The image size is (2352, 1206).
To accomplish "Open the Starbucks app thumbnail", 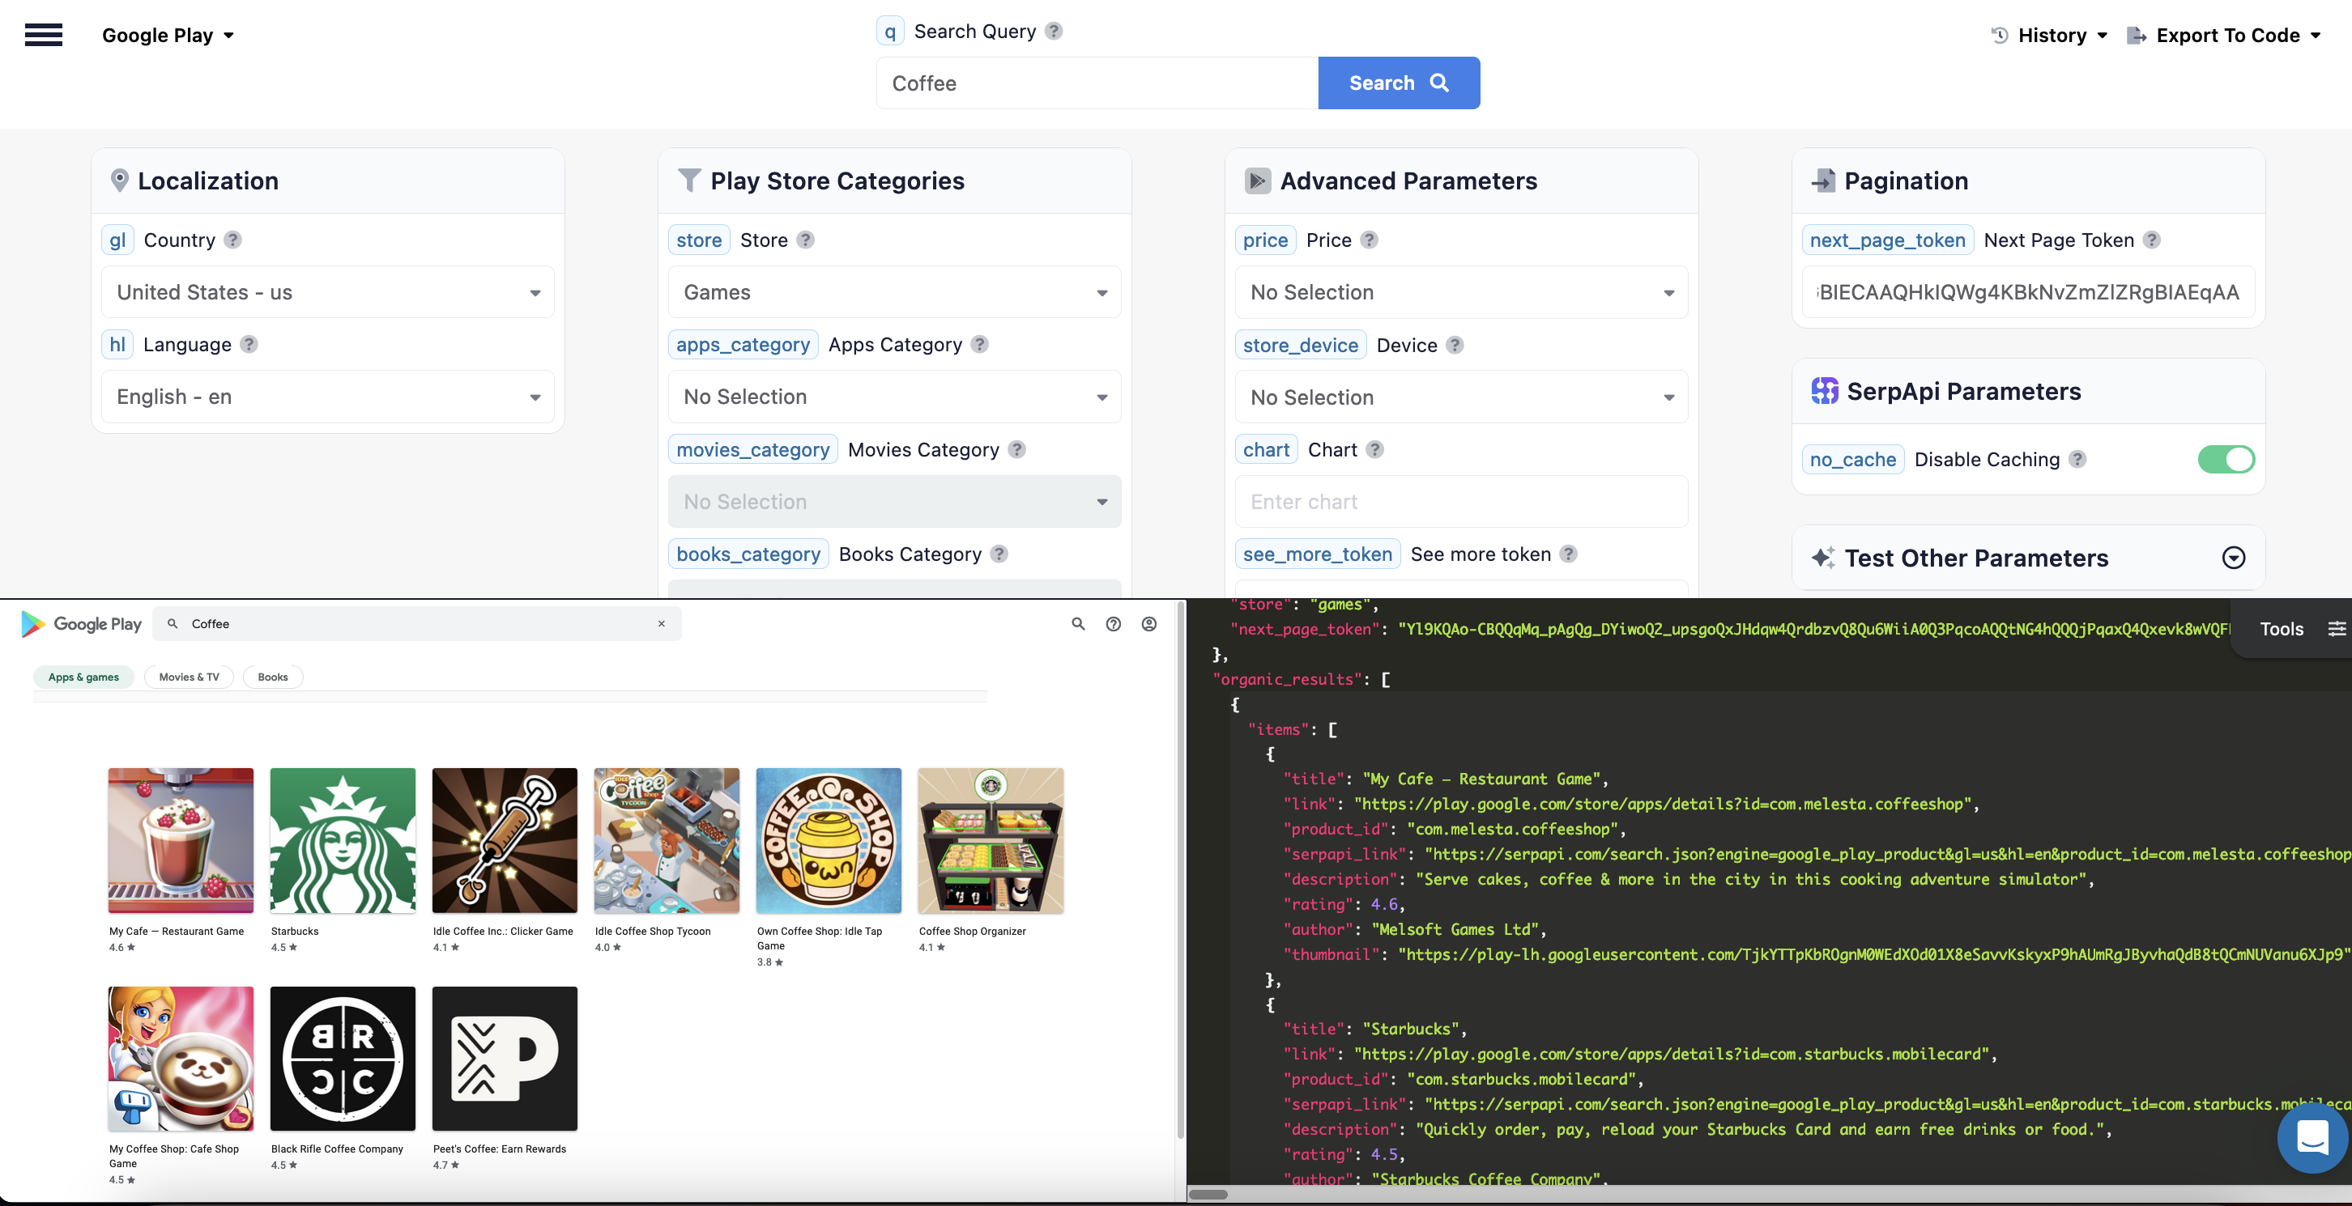I will coord(343,840).
